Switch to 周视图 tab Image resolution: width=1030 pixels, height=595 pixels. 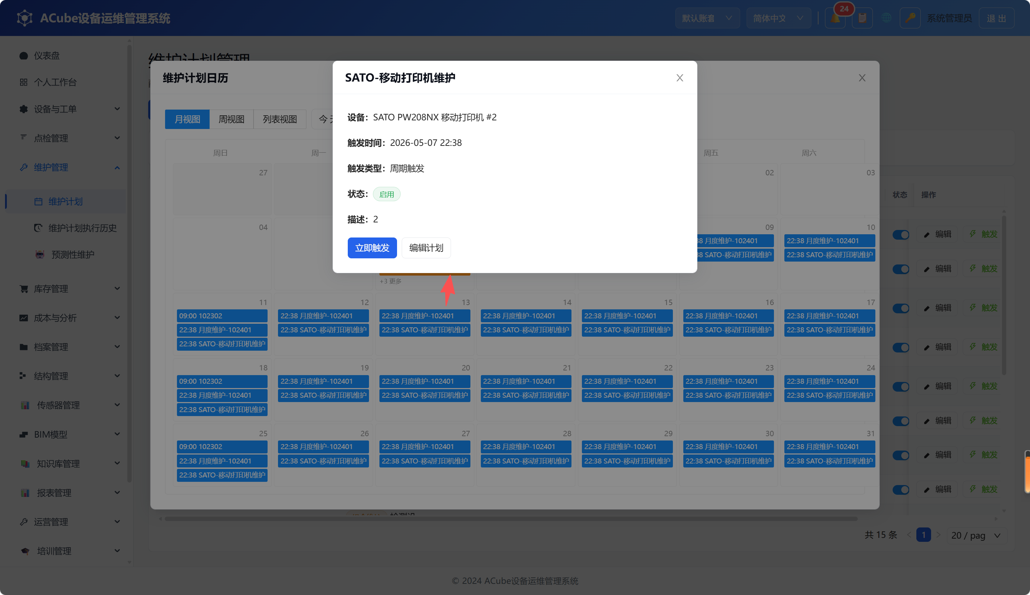pos(231,119)
